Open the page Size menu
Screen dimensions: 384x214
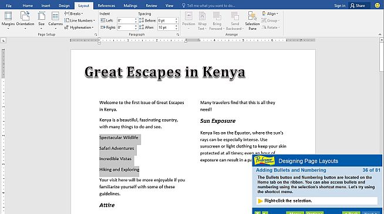click(x=41, y=20)
